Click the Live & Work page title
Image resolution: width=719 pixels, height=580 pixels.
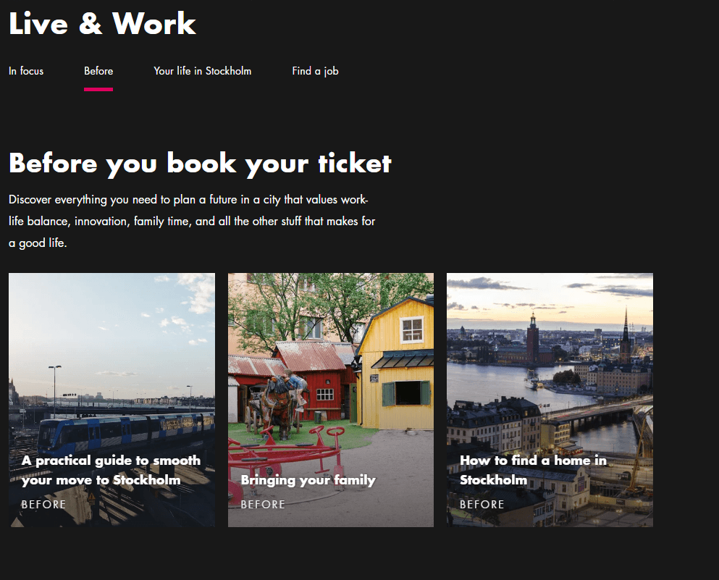pos(102,24)
